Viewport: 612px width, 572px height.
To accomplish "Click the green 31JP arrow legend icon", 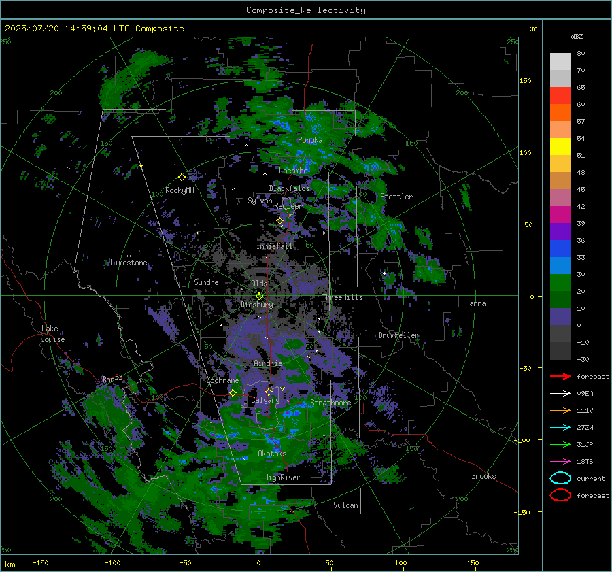I will [x=560, y=444].
